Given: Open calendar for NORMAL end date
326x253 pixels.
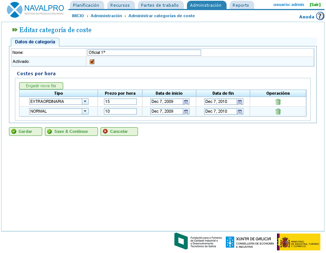Looking at the screenshot, I should tap(240, 112).
